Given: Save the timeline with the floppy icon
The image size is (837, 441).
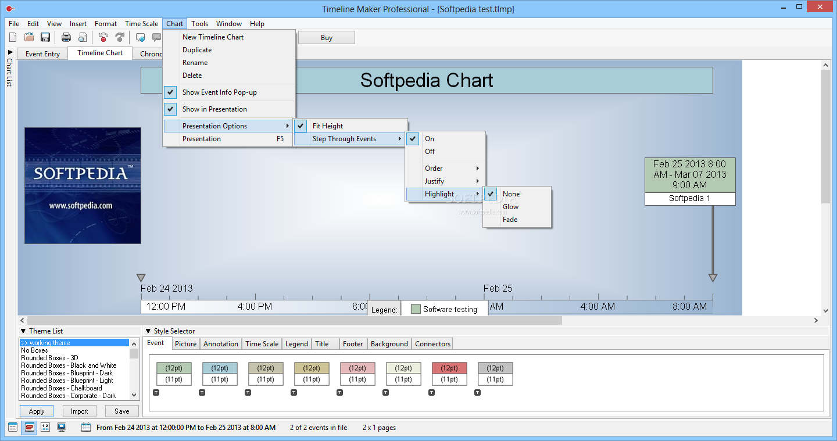Looking at the screenshot, I should [45, 37].
